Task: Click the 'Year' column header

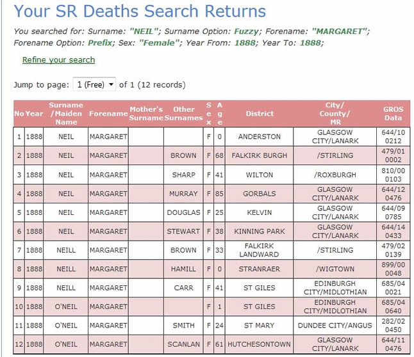Action: point(34,114)
